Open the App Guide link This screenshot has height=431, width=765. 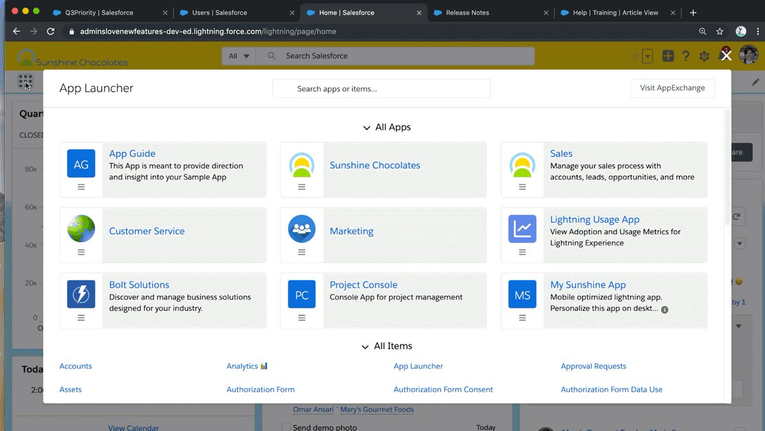point(132,154)
